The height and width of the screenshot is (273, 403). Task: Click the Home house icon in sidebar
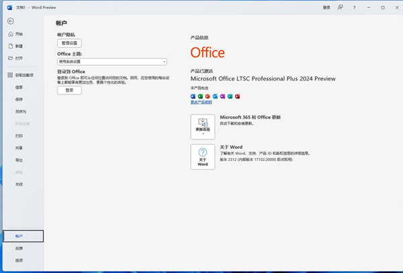[11, 34]
